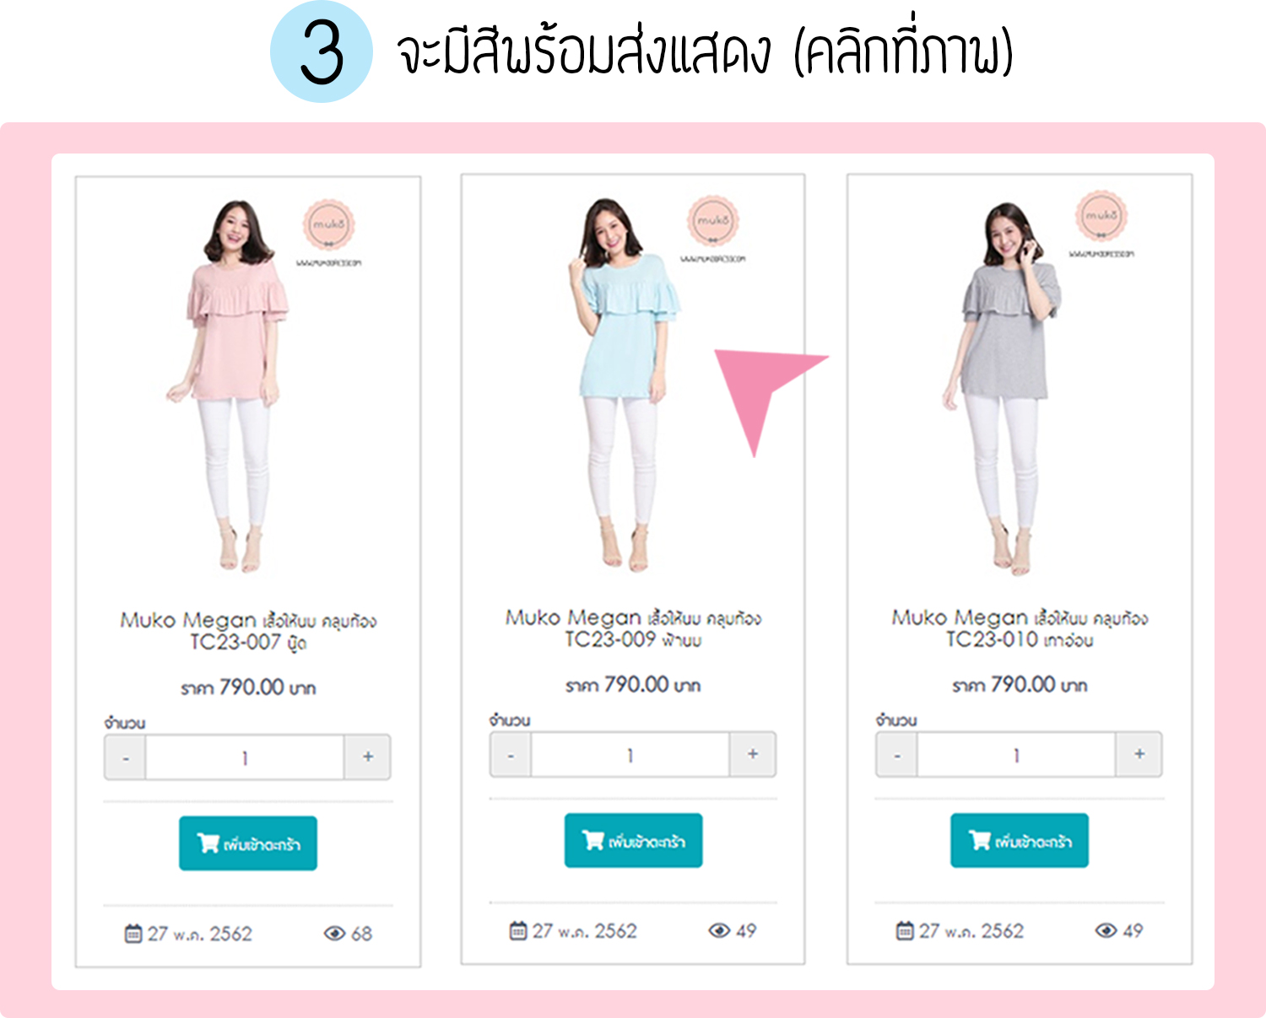Click Muko logo badge on grey blouse image
The width and height of the screenshot is (1266, 1018).
[x=1101, y=217]
